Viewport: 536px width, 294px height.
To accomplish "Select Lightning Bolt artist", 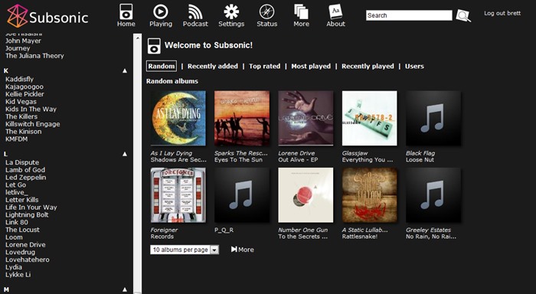I will click(x=27, y=214).
